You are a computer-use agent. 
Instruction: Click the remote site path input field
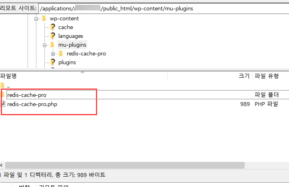point(164,8)
